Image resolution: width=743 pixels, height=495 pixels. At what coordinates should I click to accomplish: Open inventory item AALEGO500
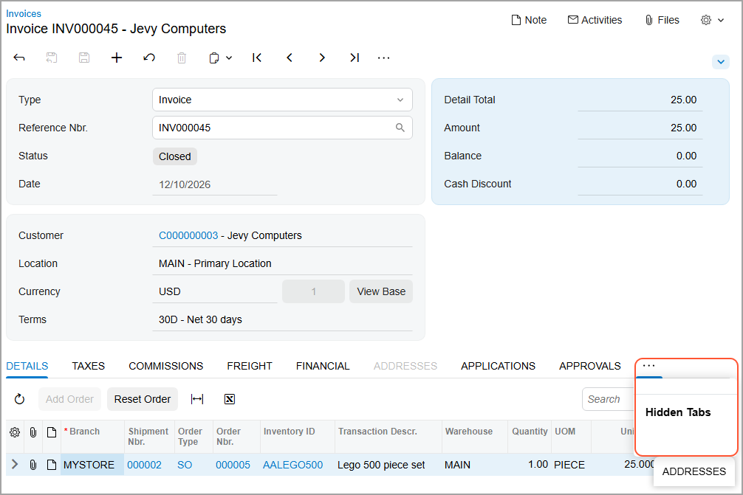[x=292, y=465]
